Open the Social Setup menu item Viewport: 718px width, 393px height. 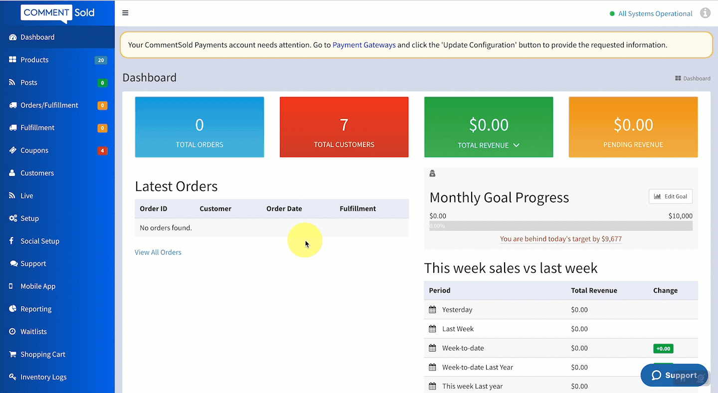coord(40,241)
